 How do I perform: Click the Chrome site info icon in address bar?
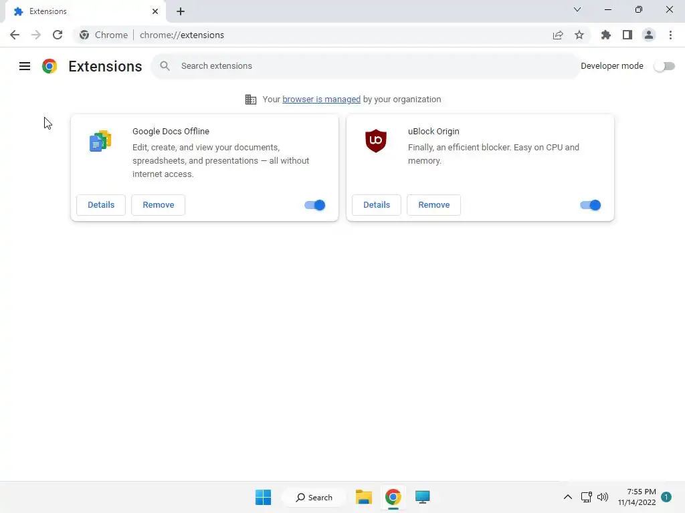click(x=84, y=35)
